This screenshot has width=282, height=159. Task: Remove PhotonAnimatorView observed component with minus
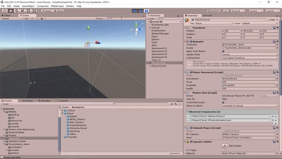coord(276,120)
